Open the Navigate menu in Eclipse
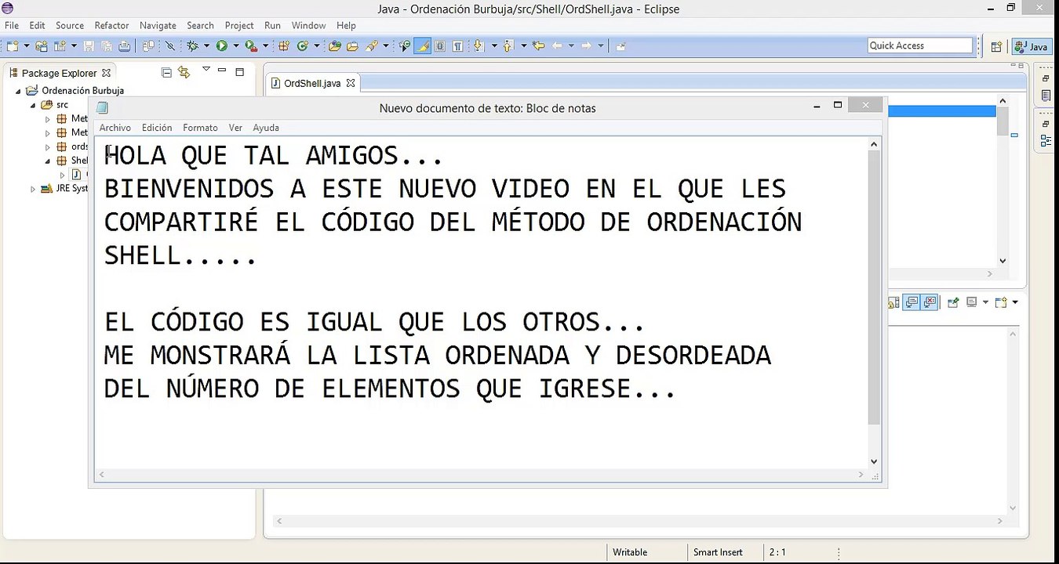 158,25
